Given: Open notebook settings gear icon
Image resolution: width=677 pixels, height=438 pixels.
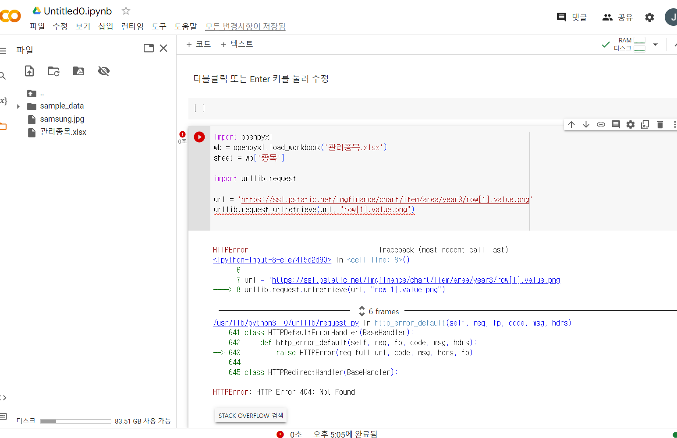Looking at the screenshot, I should (649, 17).
